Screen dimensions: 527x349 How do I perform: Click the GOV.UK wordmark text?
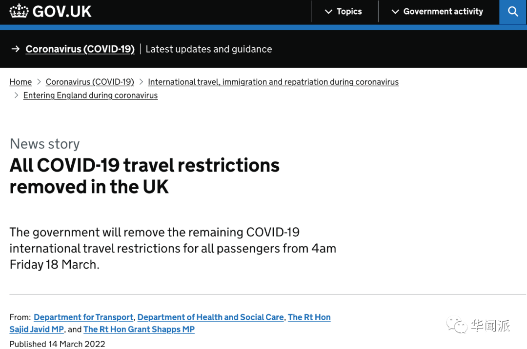coord(62,11)
